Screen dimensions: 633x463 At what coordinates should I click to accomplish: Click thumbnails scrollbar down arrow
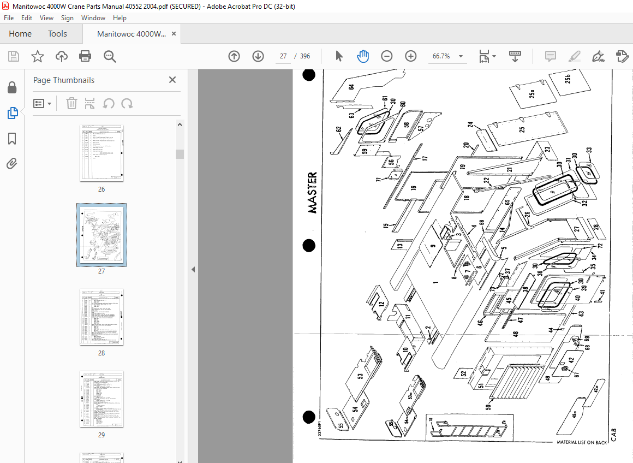click(180, 461)
